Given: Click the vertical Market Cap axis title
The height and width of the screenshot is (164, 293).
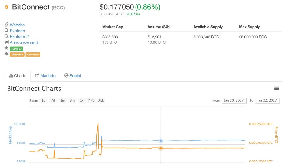Looking at the screenshot, I should point(10,135).
